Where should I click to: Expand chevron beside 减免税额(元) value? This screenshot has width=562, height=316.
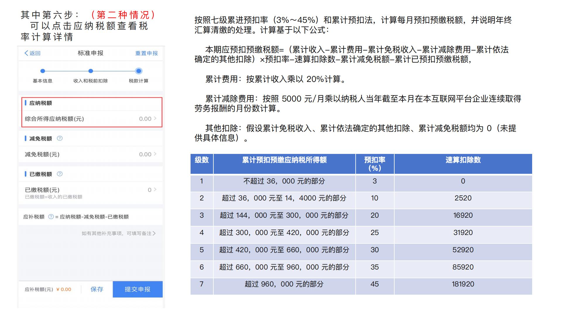[x=155, y=154]
